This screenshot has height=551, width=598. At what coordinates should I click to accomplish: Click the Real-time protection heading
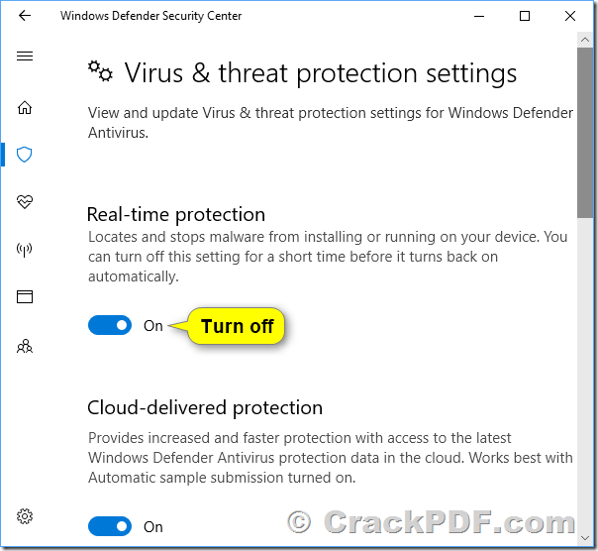coord(176,214)
